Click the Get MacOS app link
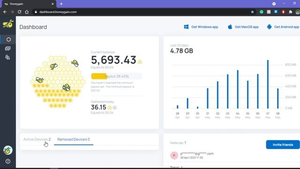 pyautogui.click(x=243, y=27)
